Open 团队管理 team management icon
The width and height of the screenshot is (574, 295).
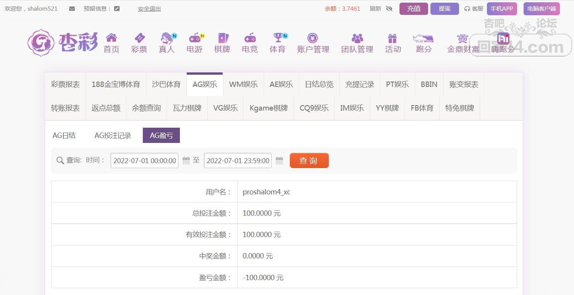pos(357,38)
